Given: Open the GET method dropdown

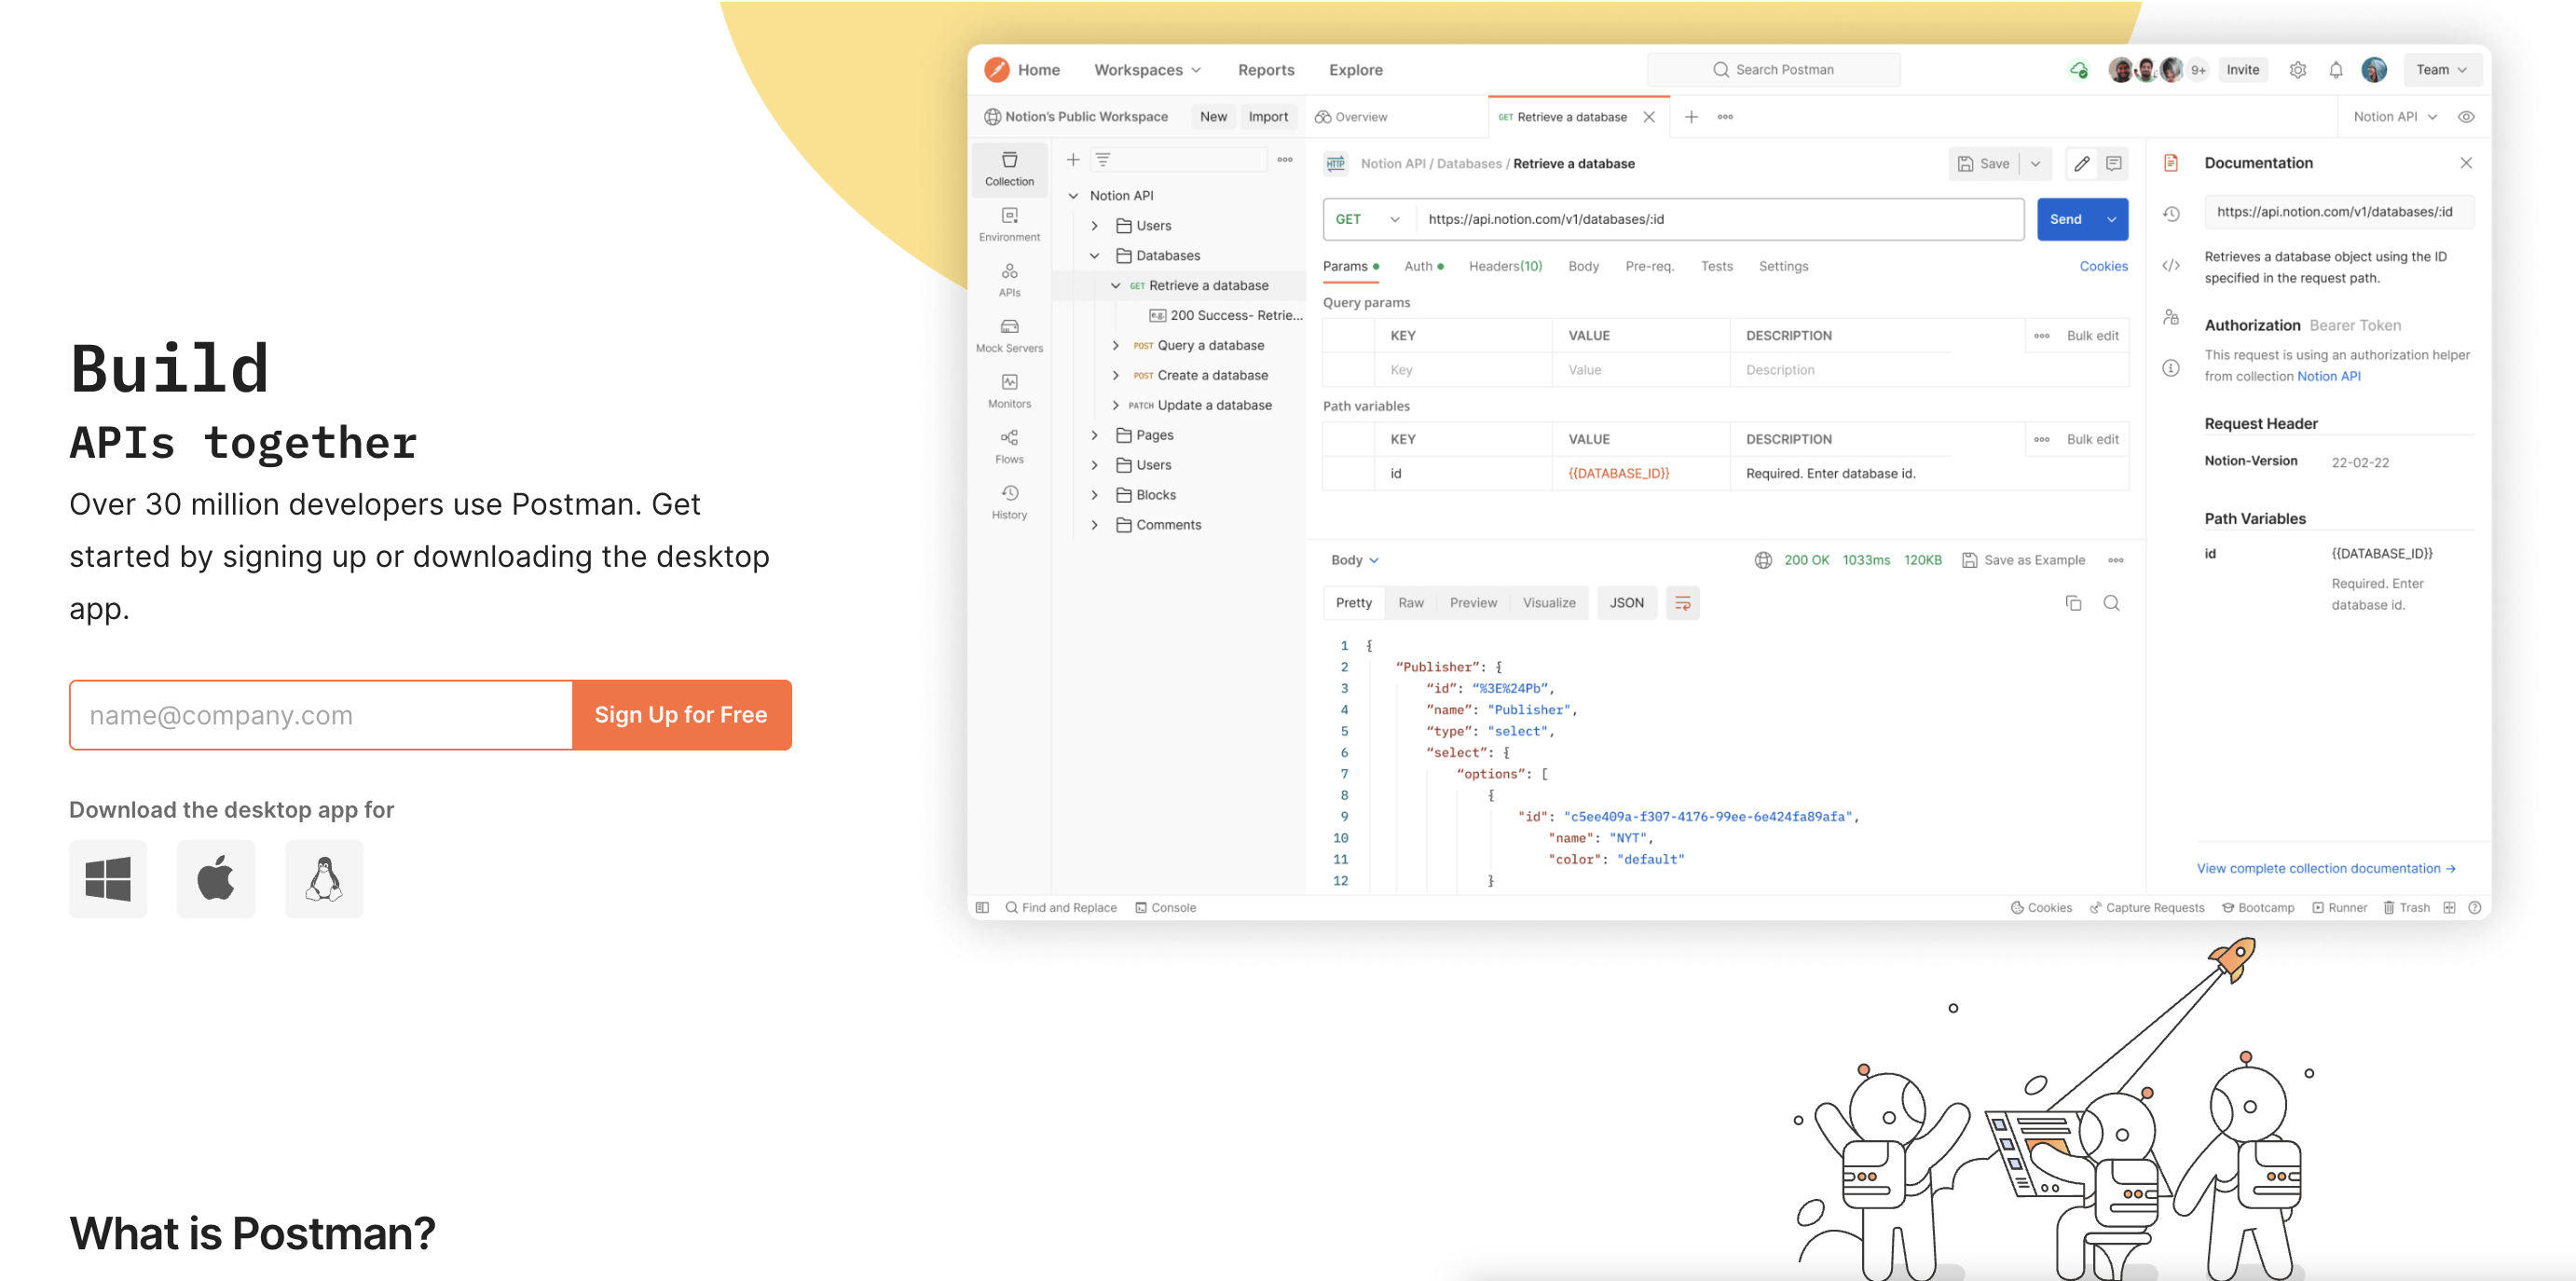Looking at the screenshot, I should click(1368, 219).
